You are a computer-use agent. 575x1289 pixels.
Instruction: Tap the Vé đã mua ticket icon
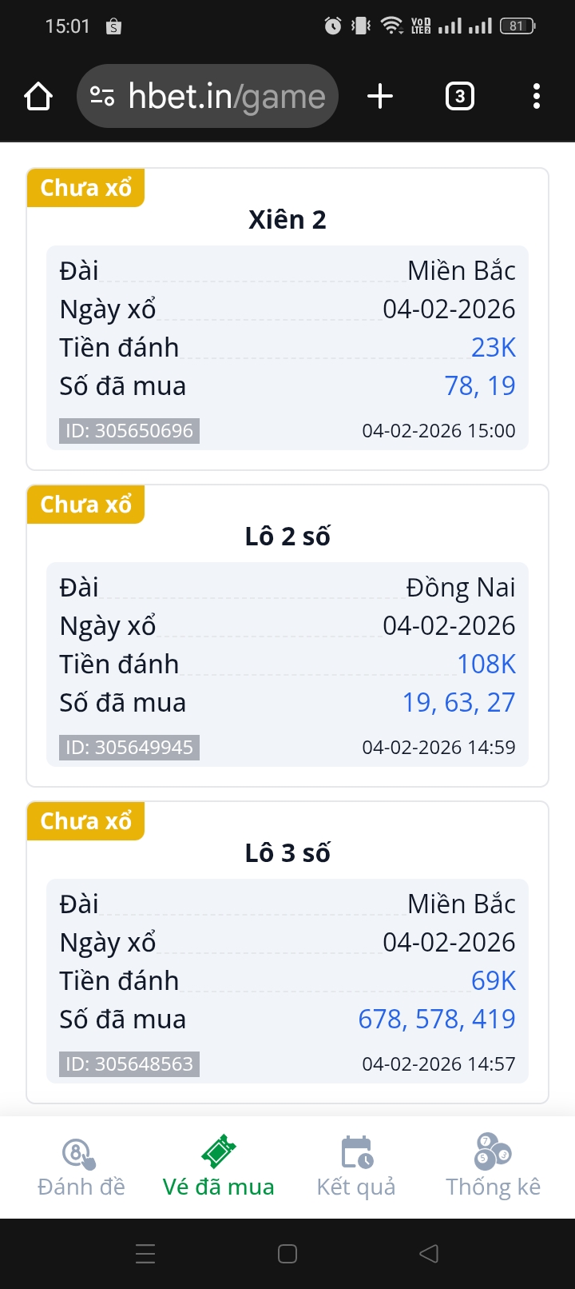218,1152
